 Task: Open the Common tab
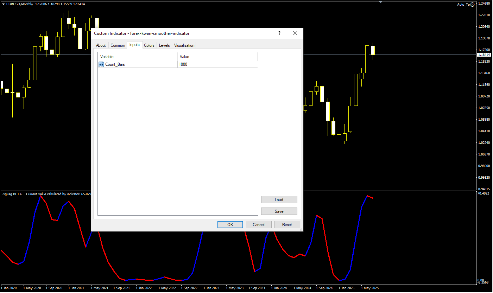coord(118,45)
